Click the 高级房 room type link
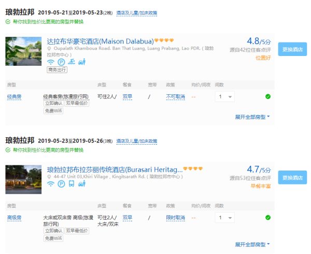311x254 pixels. click(14, 218)
